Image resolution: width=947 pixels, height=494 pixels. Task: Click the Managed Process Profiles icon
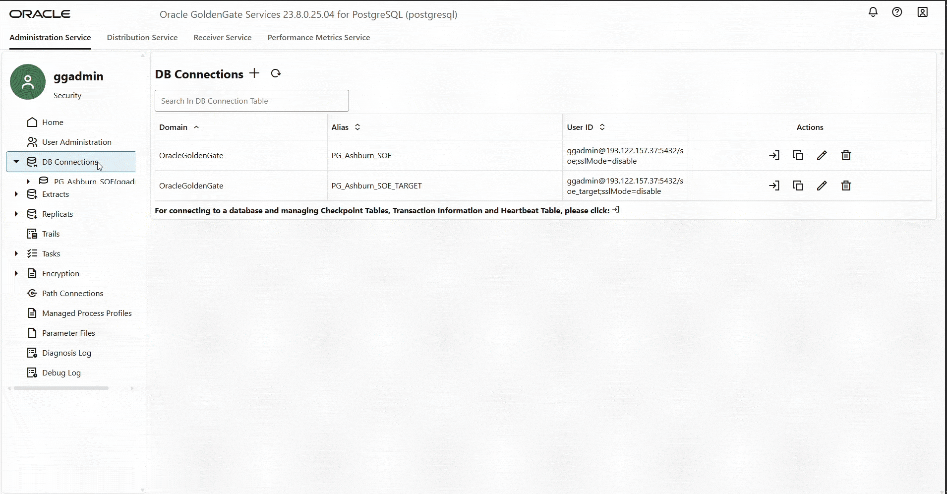32,313
